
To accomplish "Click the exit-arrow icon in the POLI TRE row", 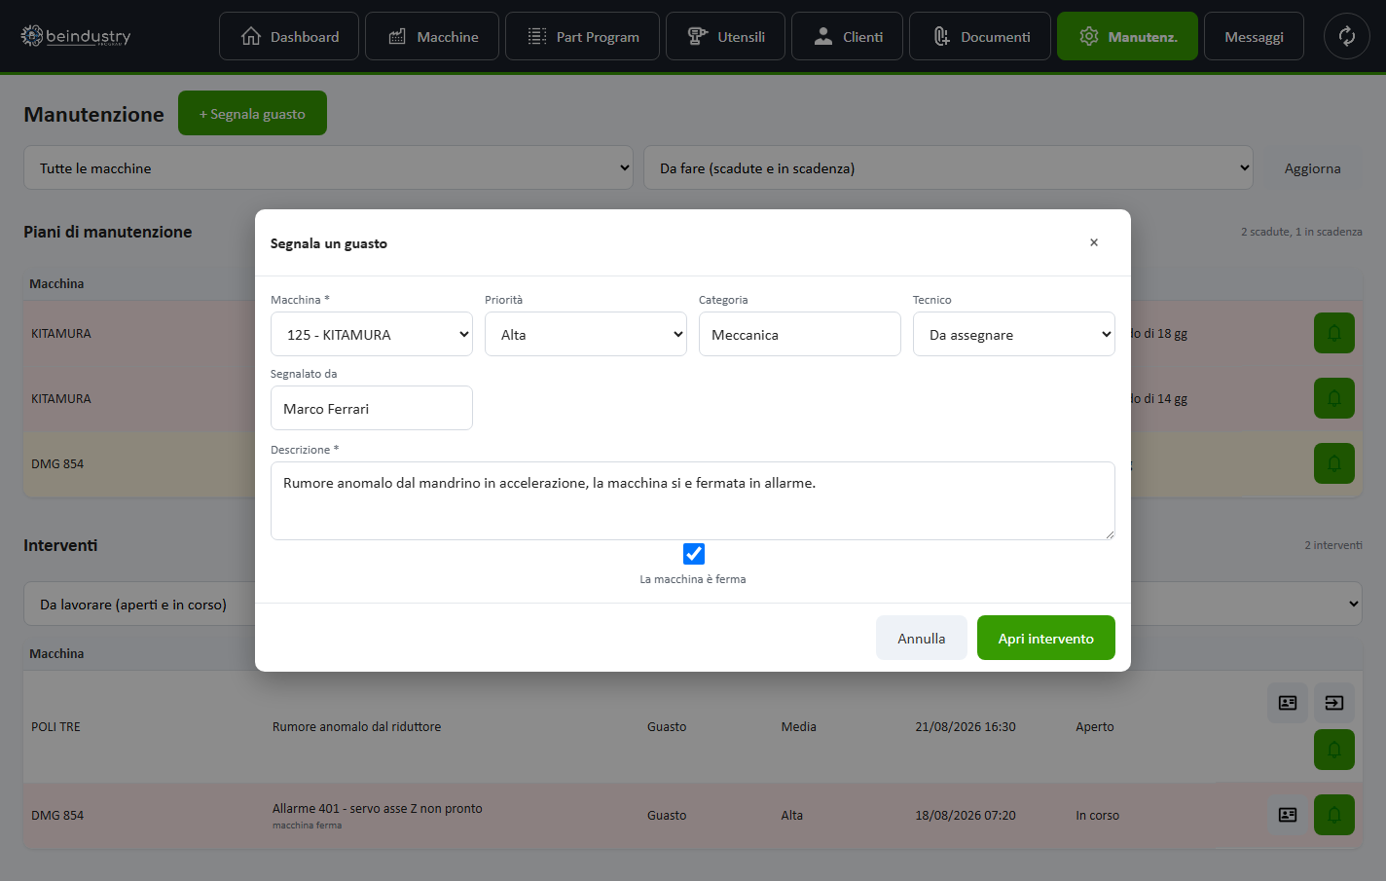I will [1334, 703].
